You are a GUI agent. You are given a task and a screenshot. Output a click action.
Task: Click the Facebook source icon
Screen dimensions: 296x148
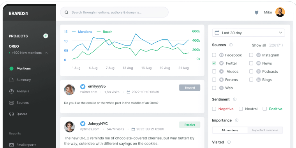coord(222,55)
